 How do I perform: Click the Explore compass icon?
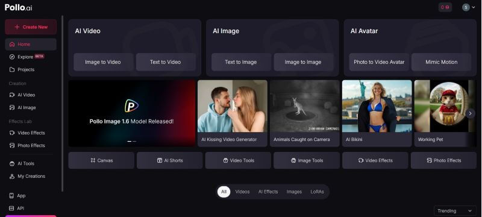[x=12, y=57]
